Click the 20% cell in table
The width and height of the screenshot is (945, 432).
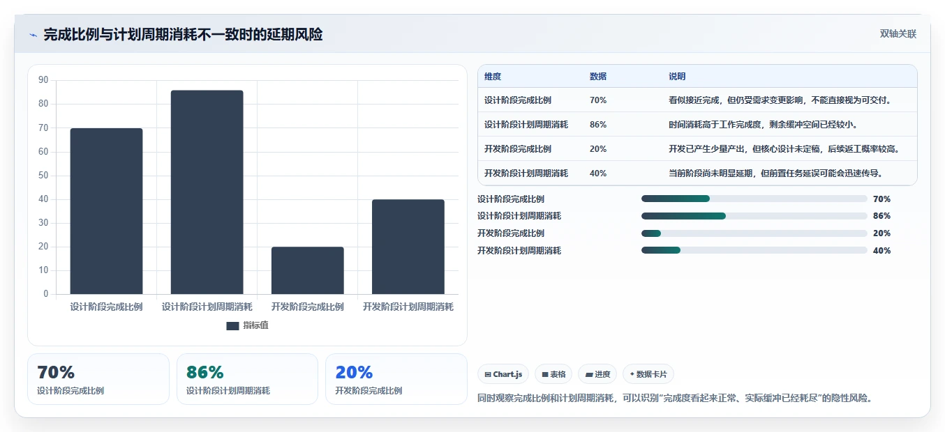tap(598, 149)
